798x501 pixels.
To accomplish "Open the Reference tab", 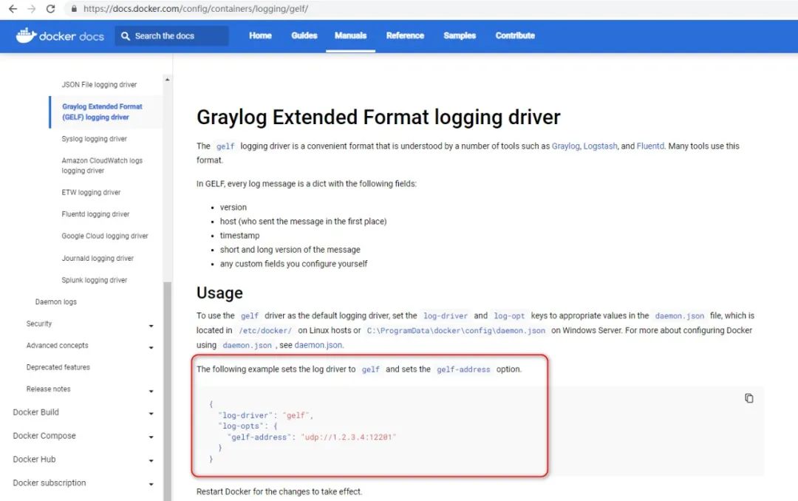I will tap(405, 35).
